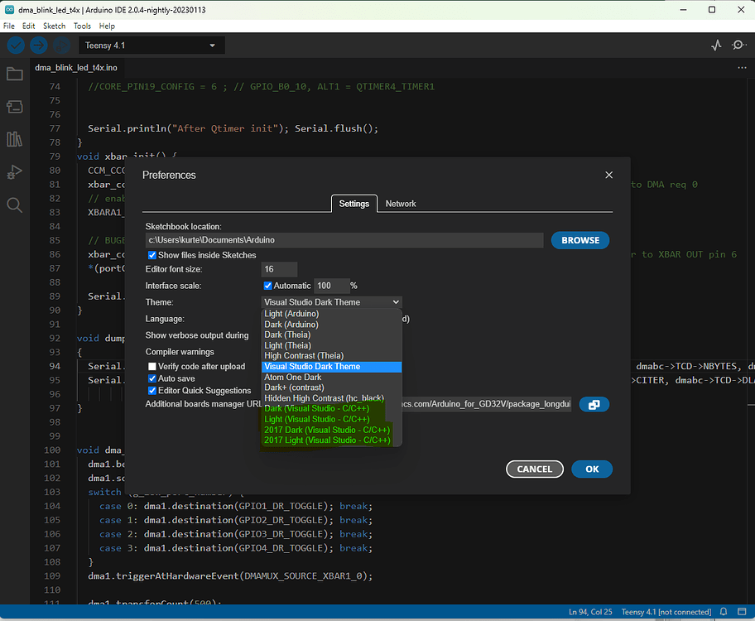755x621 pixels.
Task: Select the Debug sidebar icon
Action: (14, 171)
